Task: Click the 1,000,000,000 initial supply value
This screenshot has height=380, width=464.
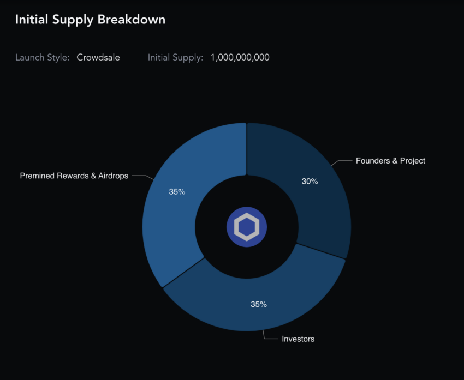Action: [x=240, y=57]
